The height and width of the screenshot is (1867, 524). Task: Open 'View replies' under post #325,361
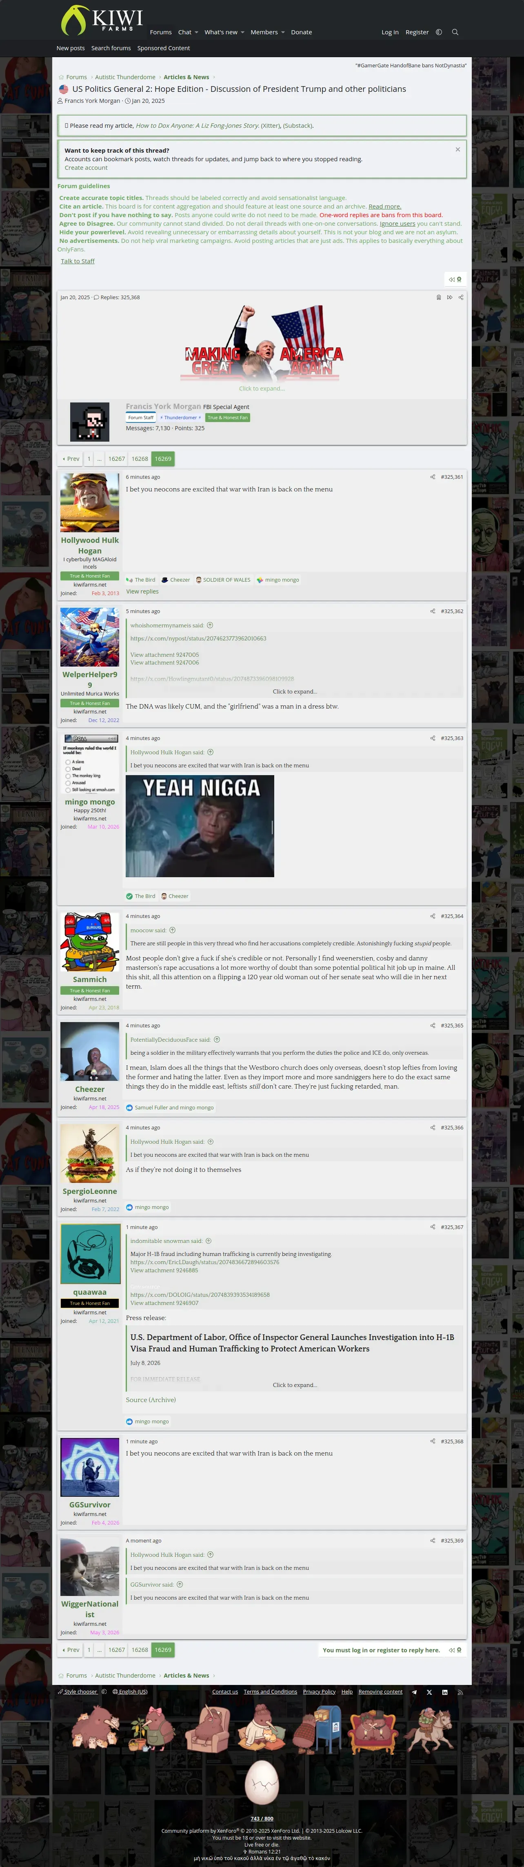142,591
